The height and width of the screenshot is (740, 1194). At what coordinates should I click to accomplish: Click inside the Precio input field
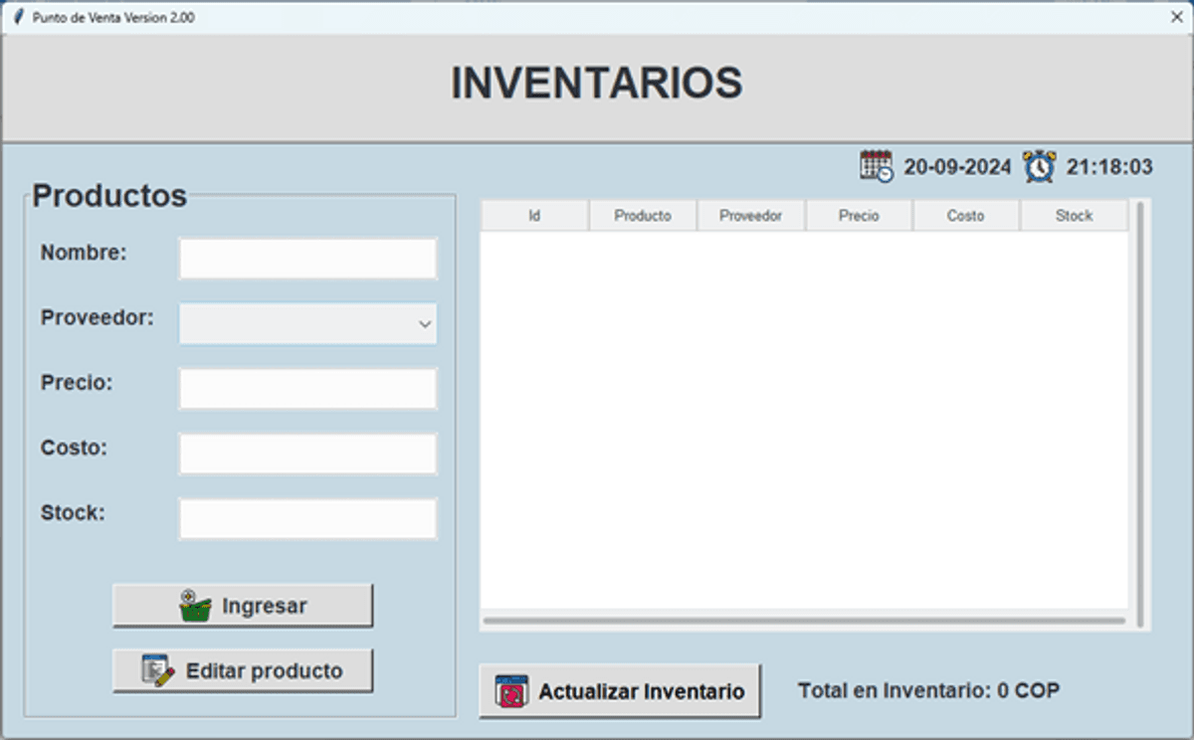(x=305, y=388)
